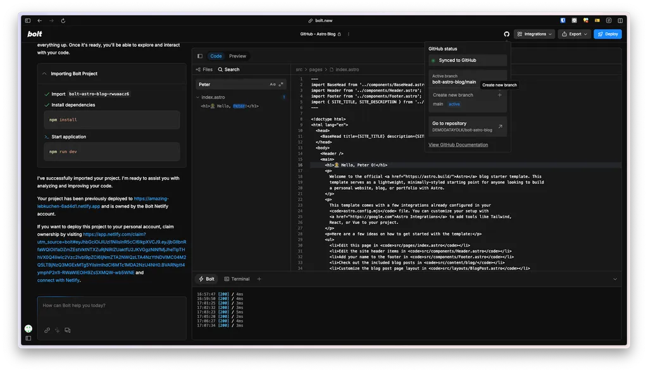Go back with the browser back arrow
This screenshot has width=648, height=372.
pyautogui.click(x=40, y=21)
